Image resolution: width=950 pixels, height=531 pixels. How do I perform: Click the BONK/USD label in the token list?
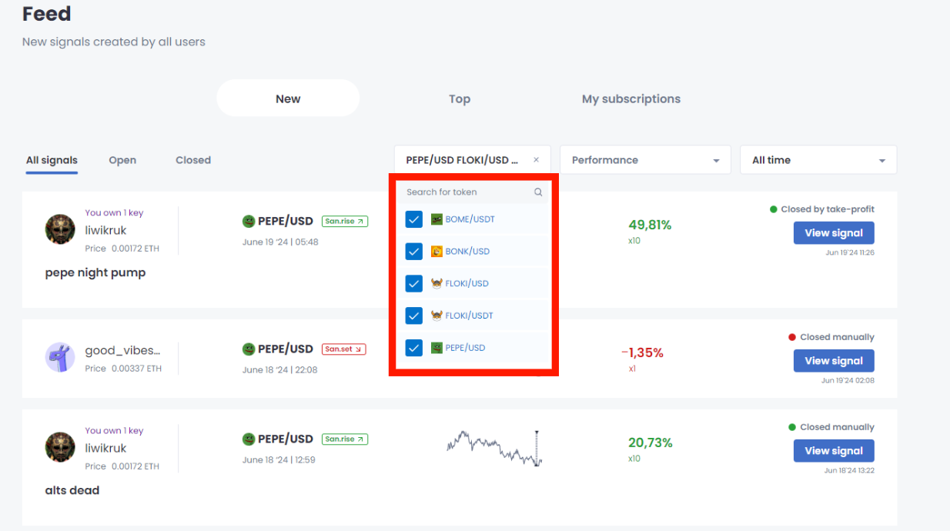(x=467, y=252)
